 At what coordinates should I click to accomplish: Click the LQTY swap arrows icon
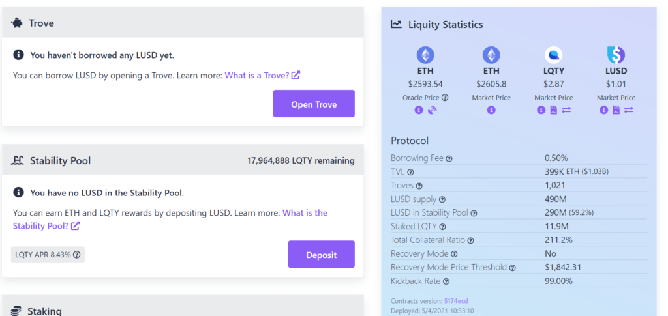pyautogui.click(x=566, y=110)
